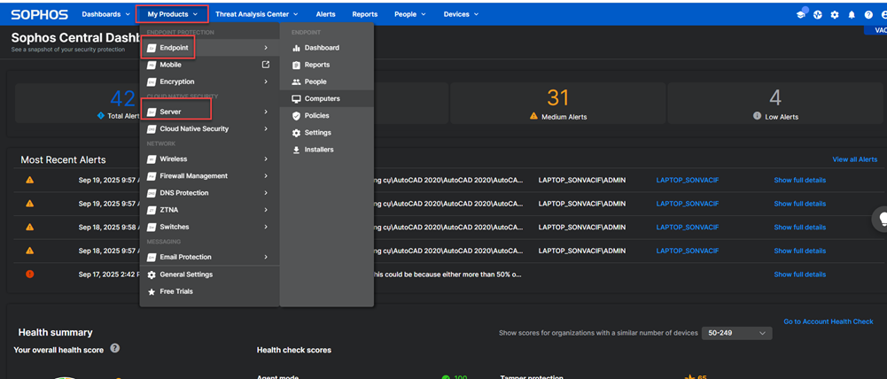This screenshot has height=379, width=887.
Task: Click the external link icon beside Mobile
Action: coord(266,65)
